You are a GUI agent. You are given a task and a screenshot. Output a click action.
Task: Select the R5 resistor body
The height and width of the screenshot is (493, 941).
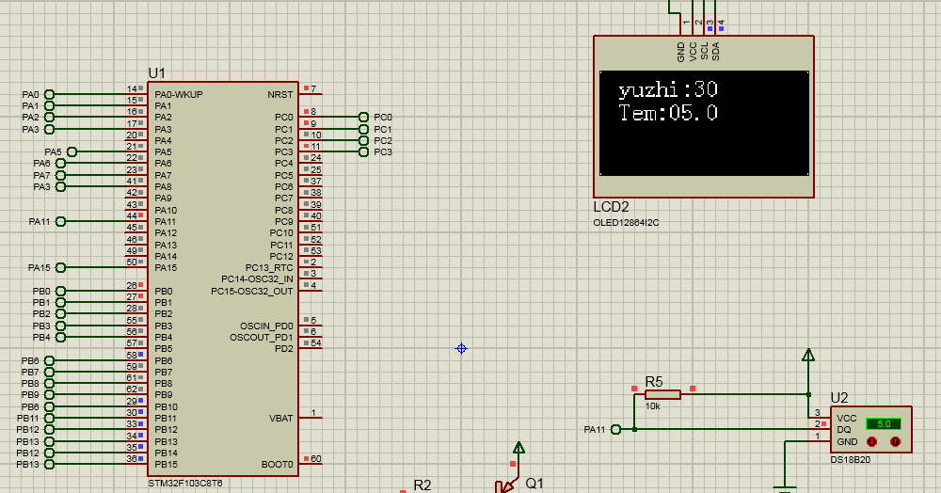point(663,394)
